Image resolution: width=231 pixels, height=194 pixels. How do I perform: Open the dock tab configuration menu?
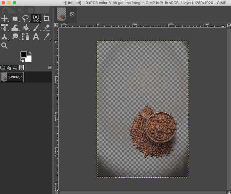click(50, 67)
